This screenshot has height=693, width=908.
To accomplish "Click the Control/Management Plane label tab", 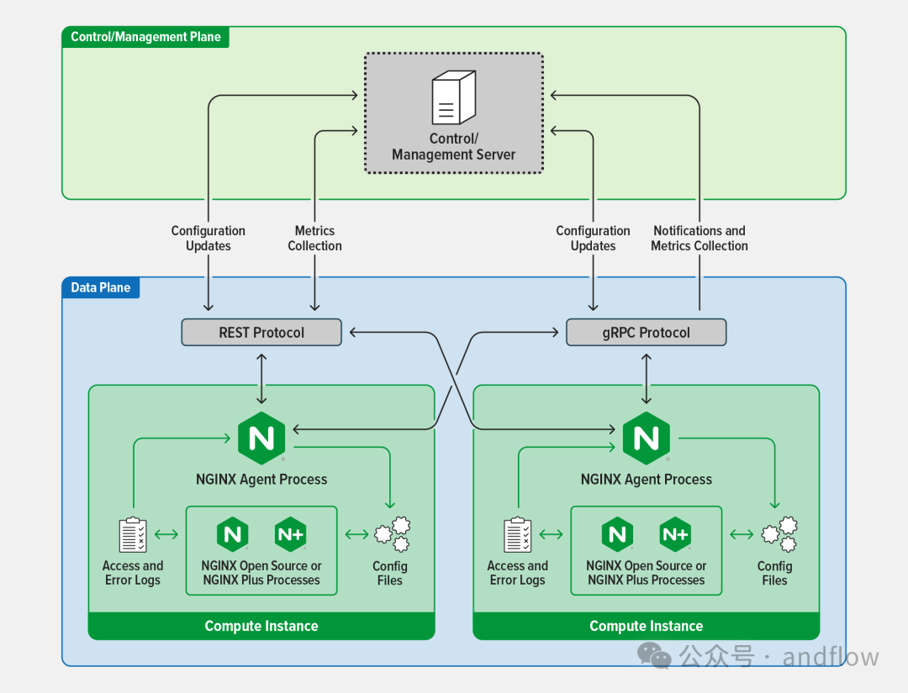I will click(x=145, y=37).
